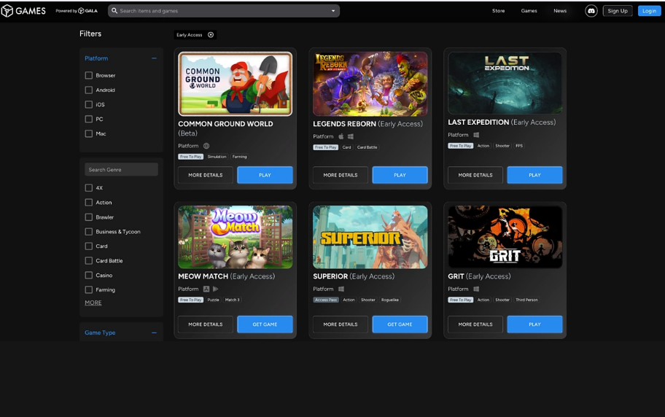Click browser globe icon on Common Ground World

(x=206, y=146)
